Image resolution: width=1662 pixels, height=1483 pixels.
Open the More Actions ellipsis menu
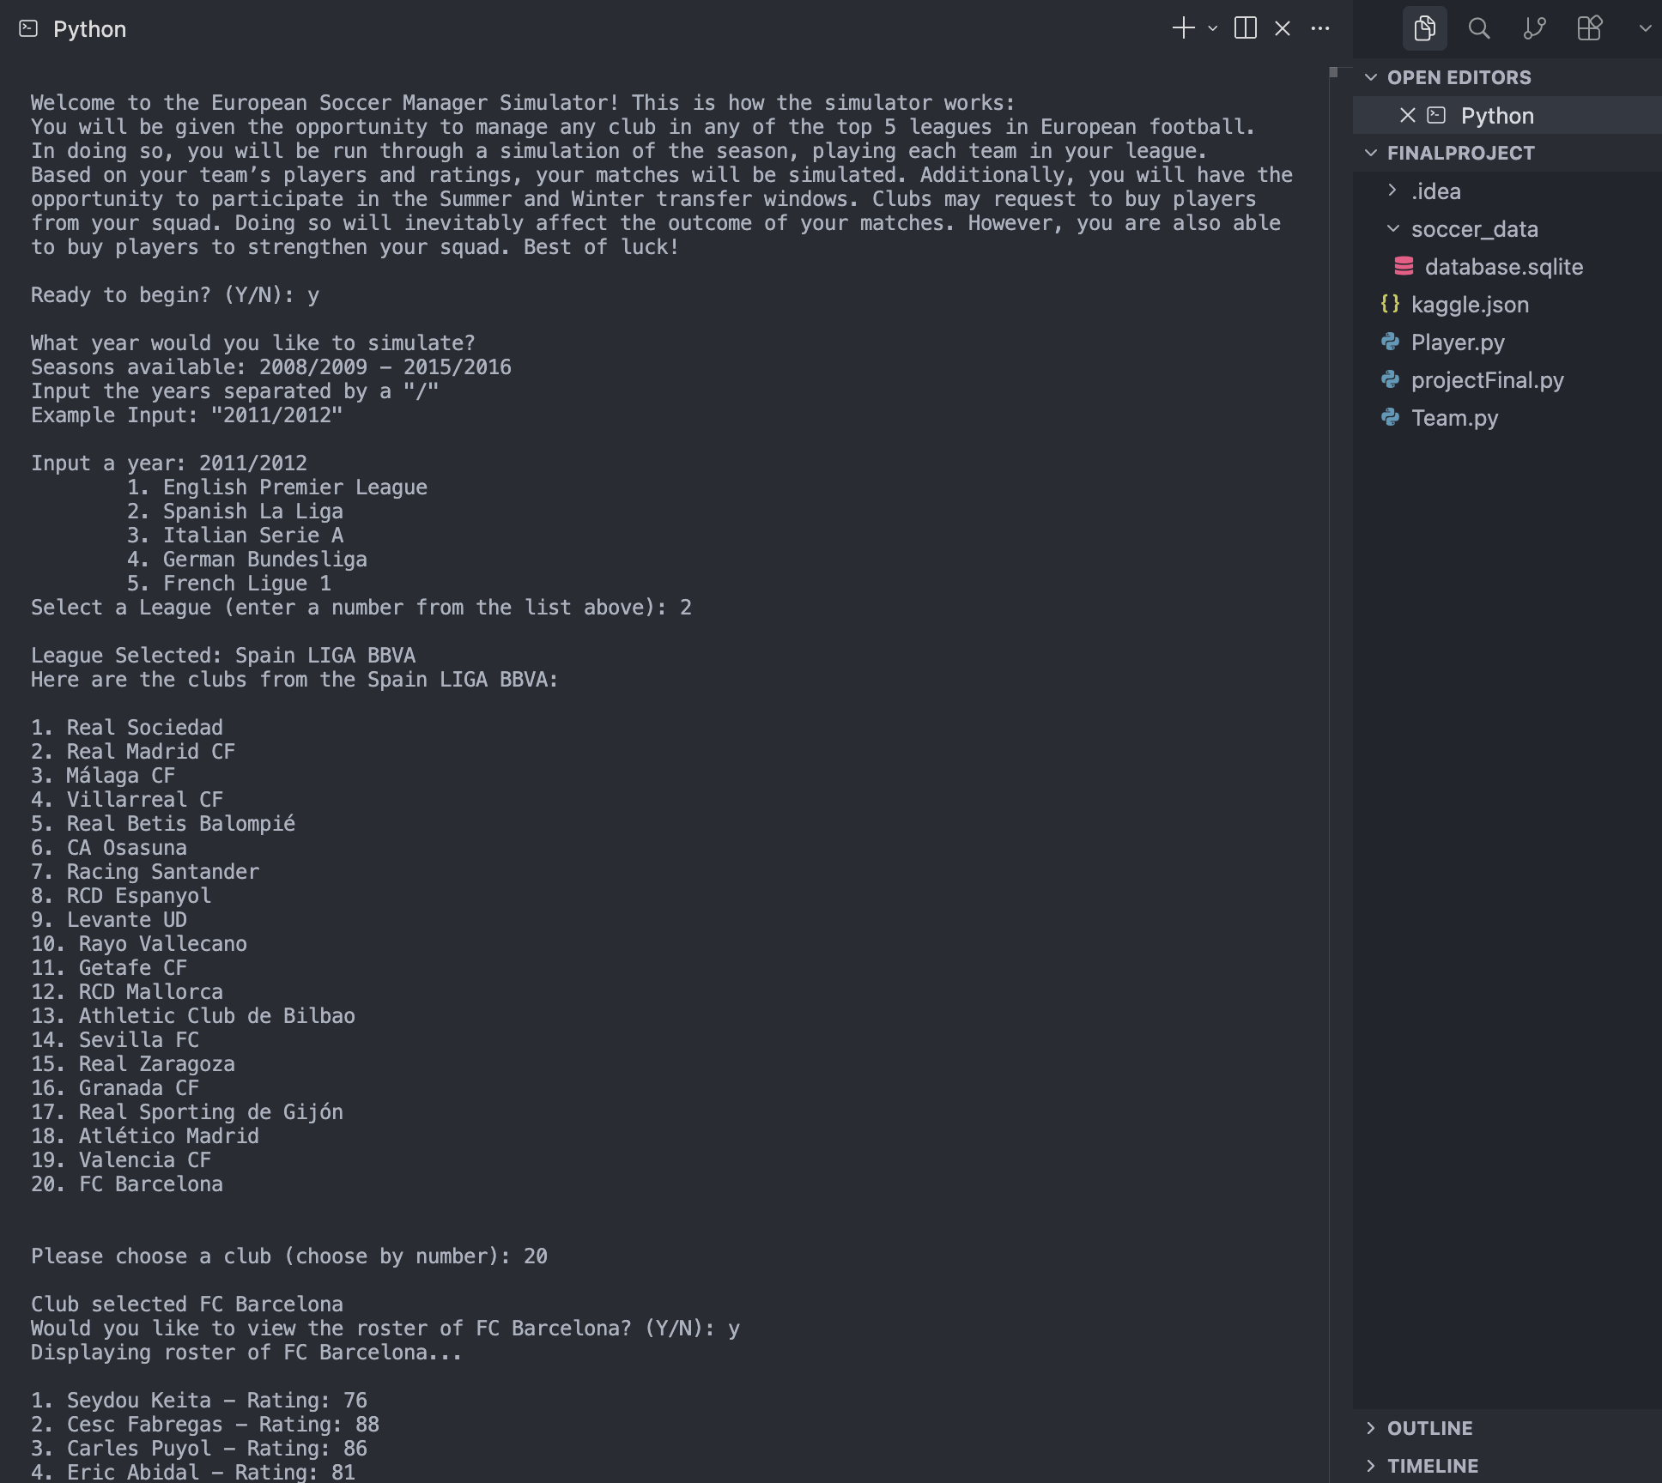[x=1320, y=28]
